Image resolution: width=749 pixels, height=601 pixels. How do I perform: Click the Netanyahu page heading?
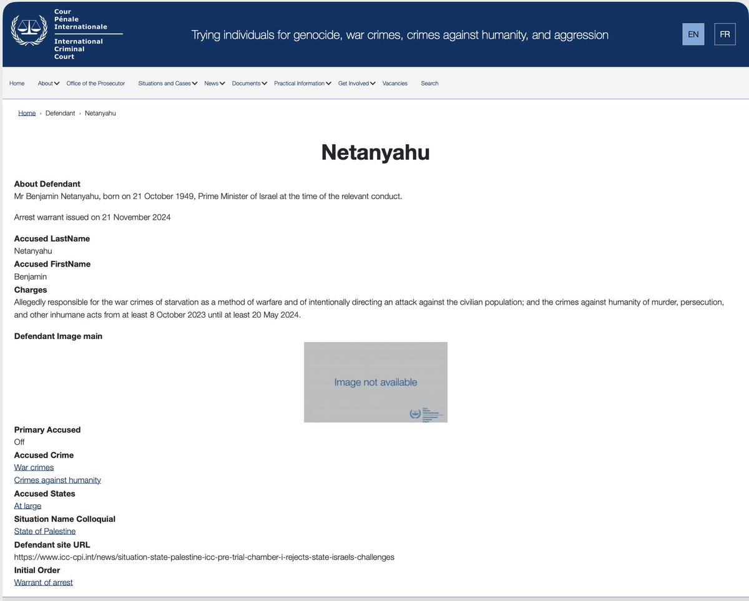[375, 152]
